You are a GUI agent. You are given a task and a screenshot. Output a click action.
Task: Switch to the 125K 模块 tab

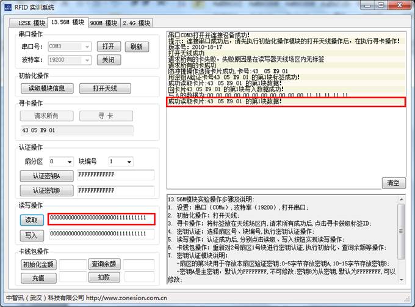click(28, 23)
